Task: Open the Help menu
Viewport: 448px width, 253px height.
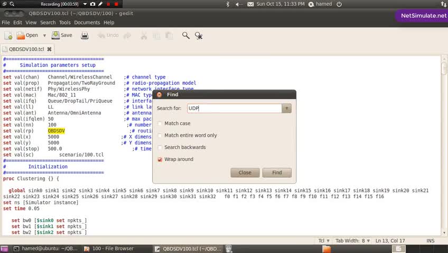Action: click(x=109, y=23)
